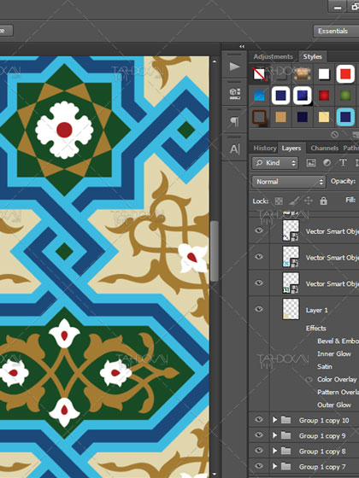This screenshot has height=478, width=359.
Task: Apply the blue gradient style swatch
Action: 260,96
